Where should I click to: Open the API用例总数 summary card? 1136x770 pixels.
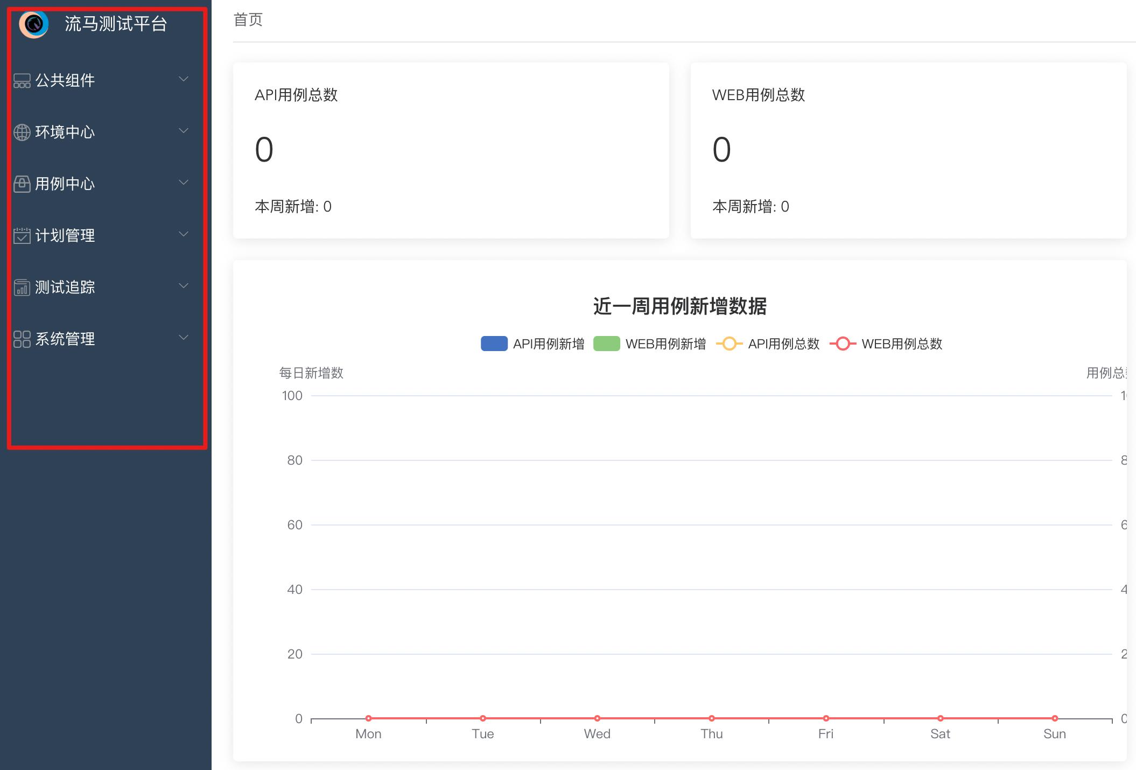[x=451, y=151]
